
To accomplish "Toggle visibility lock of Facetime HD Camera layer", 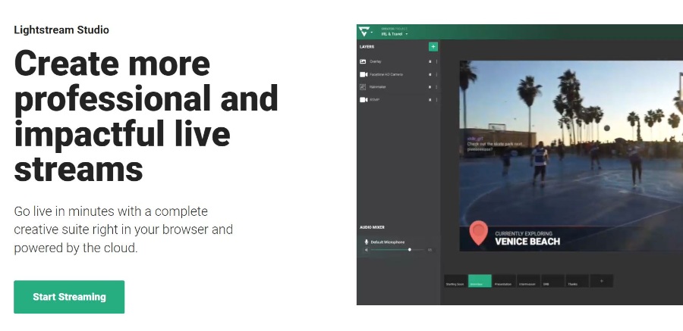I will (430, 74).
